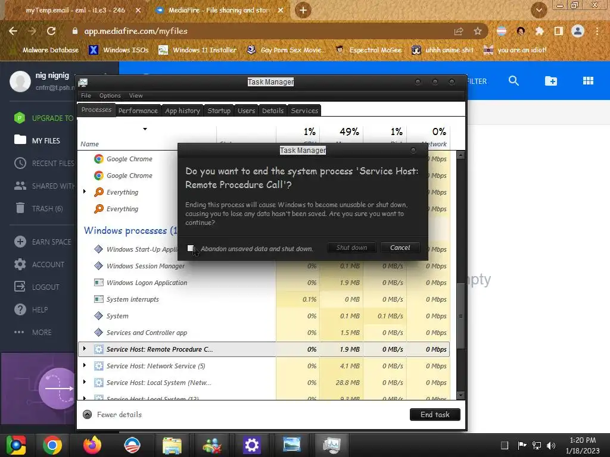Open the Startup tab
Image resolution: width=610 pixels, height=457 pixels.
tap(219, 111)
